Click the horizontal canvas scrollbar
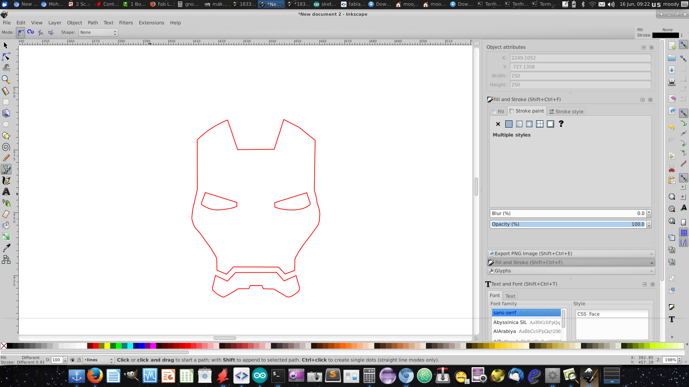The width and height of the screenshot is (689, 387). tap(225, 338)
